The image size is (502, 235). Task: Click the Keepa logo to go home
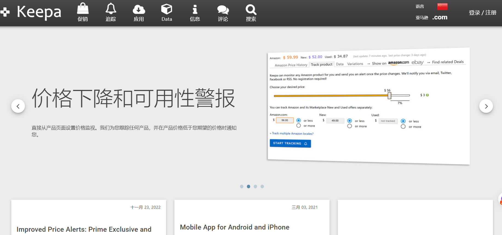click(31, 12)
